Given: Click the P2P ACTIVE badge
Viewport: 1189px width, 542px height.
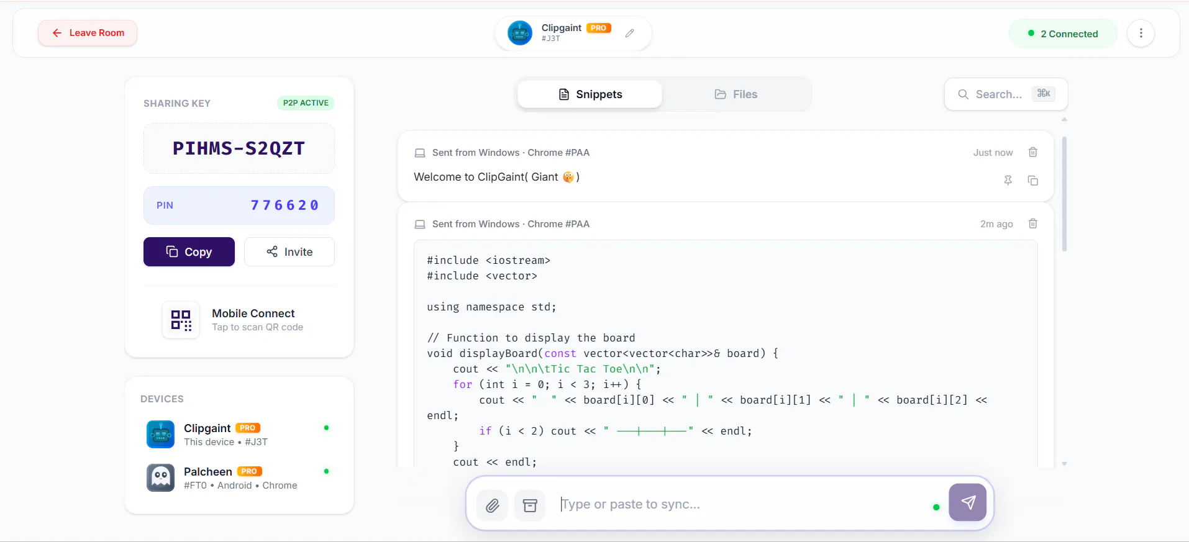Looking at the screenshot, I should [x=306, y=103].
